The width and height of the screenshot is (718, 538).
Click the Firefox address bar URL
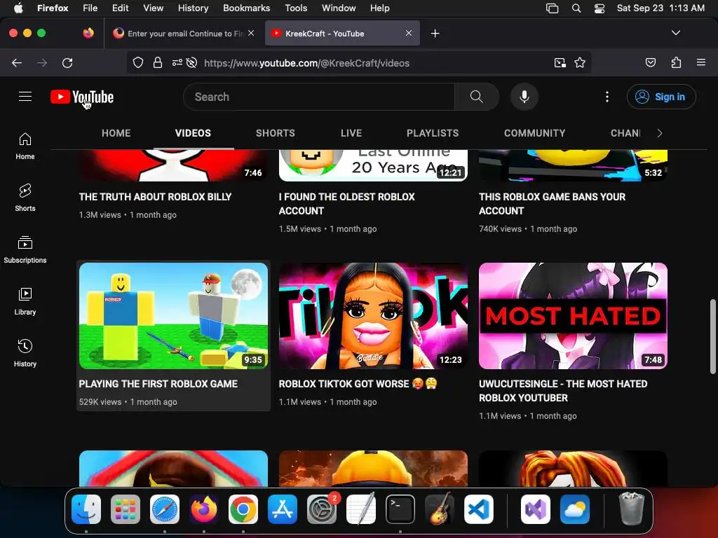(x=306, y=63)
